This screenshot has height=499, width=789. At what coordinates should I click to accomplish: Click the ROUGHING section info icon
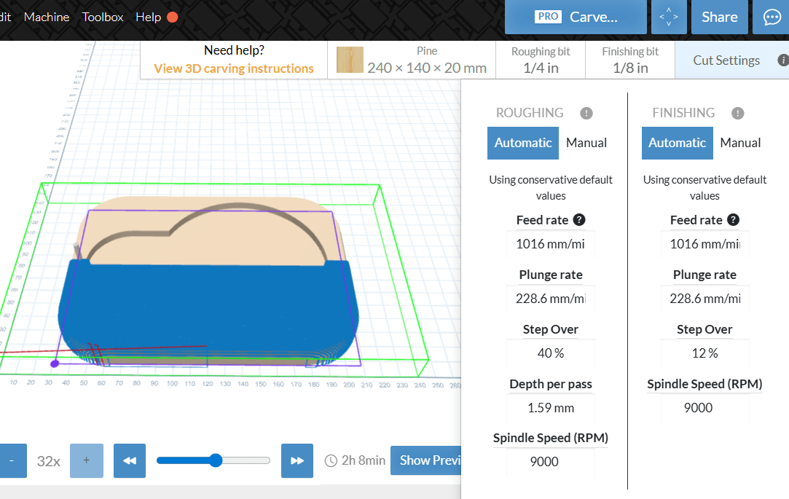(586, 113)
